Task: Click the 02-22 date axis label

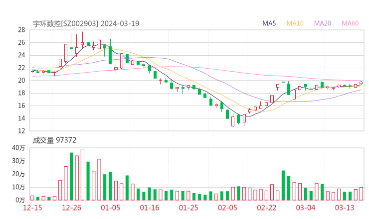Action: [x=266, y=208]
